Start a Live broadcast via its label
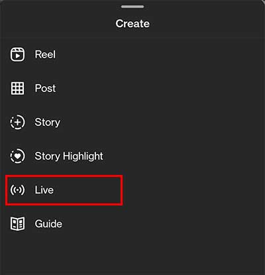The height and width of the screenshot is (275, 265). pyautogui.click(x=44, y=190)
